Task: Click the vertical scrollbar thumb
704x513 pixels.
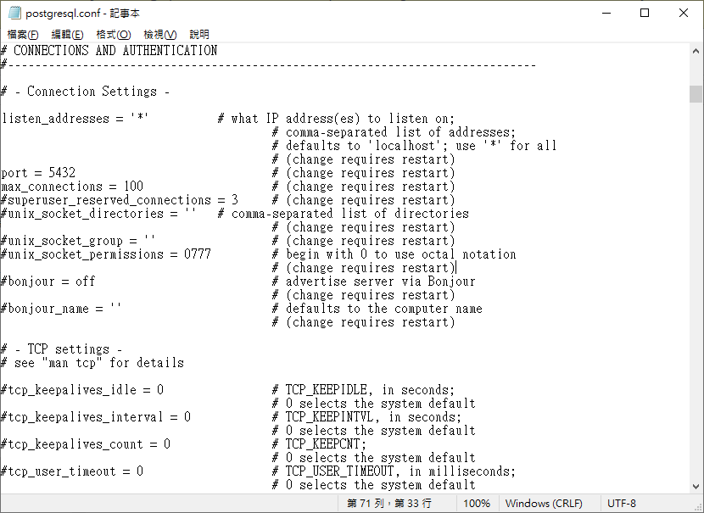Action: (696, 94)
